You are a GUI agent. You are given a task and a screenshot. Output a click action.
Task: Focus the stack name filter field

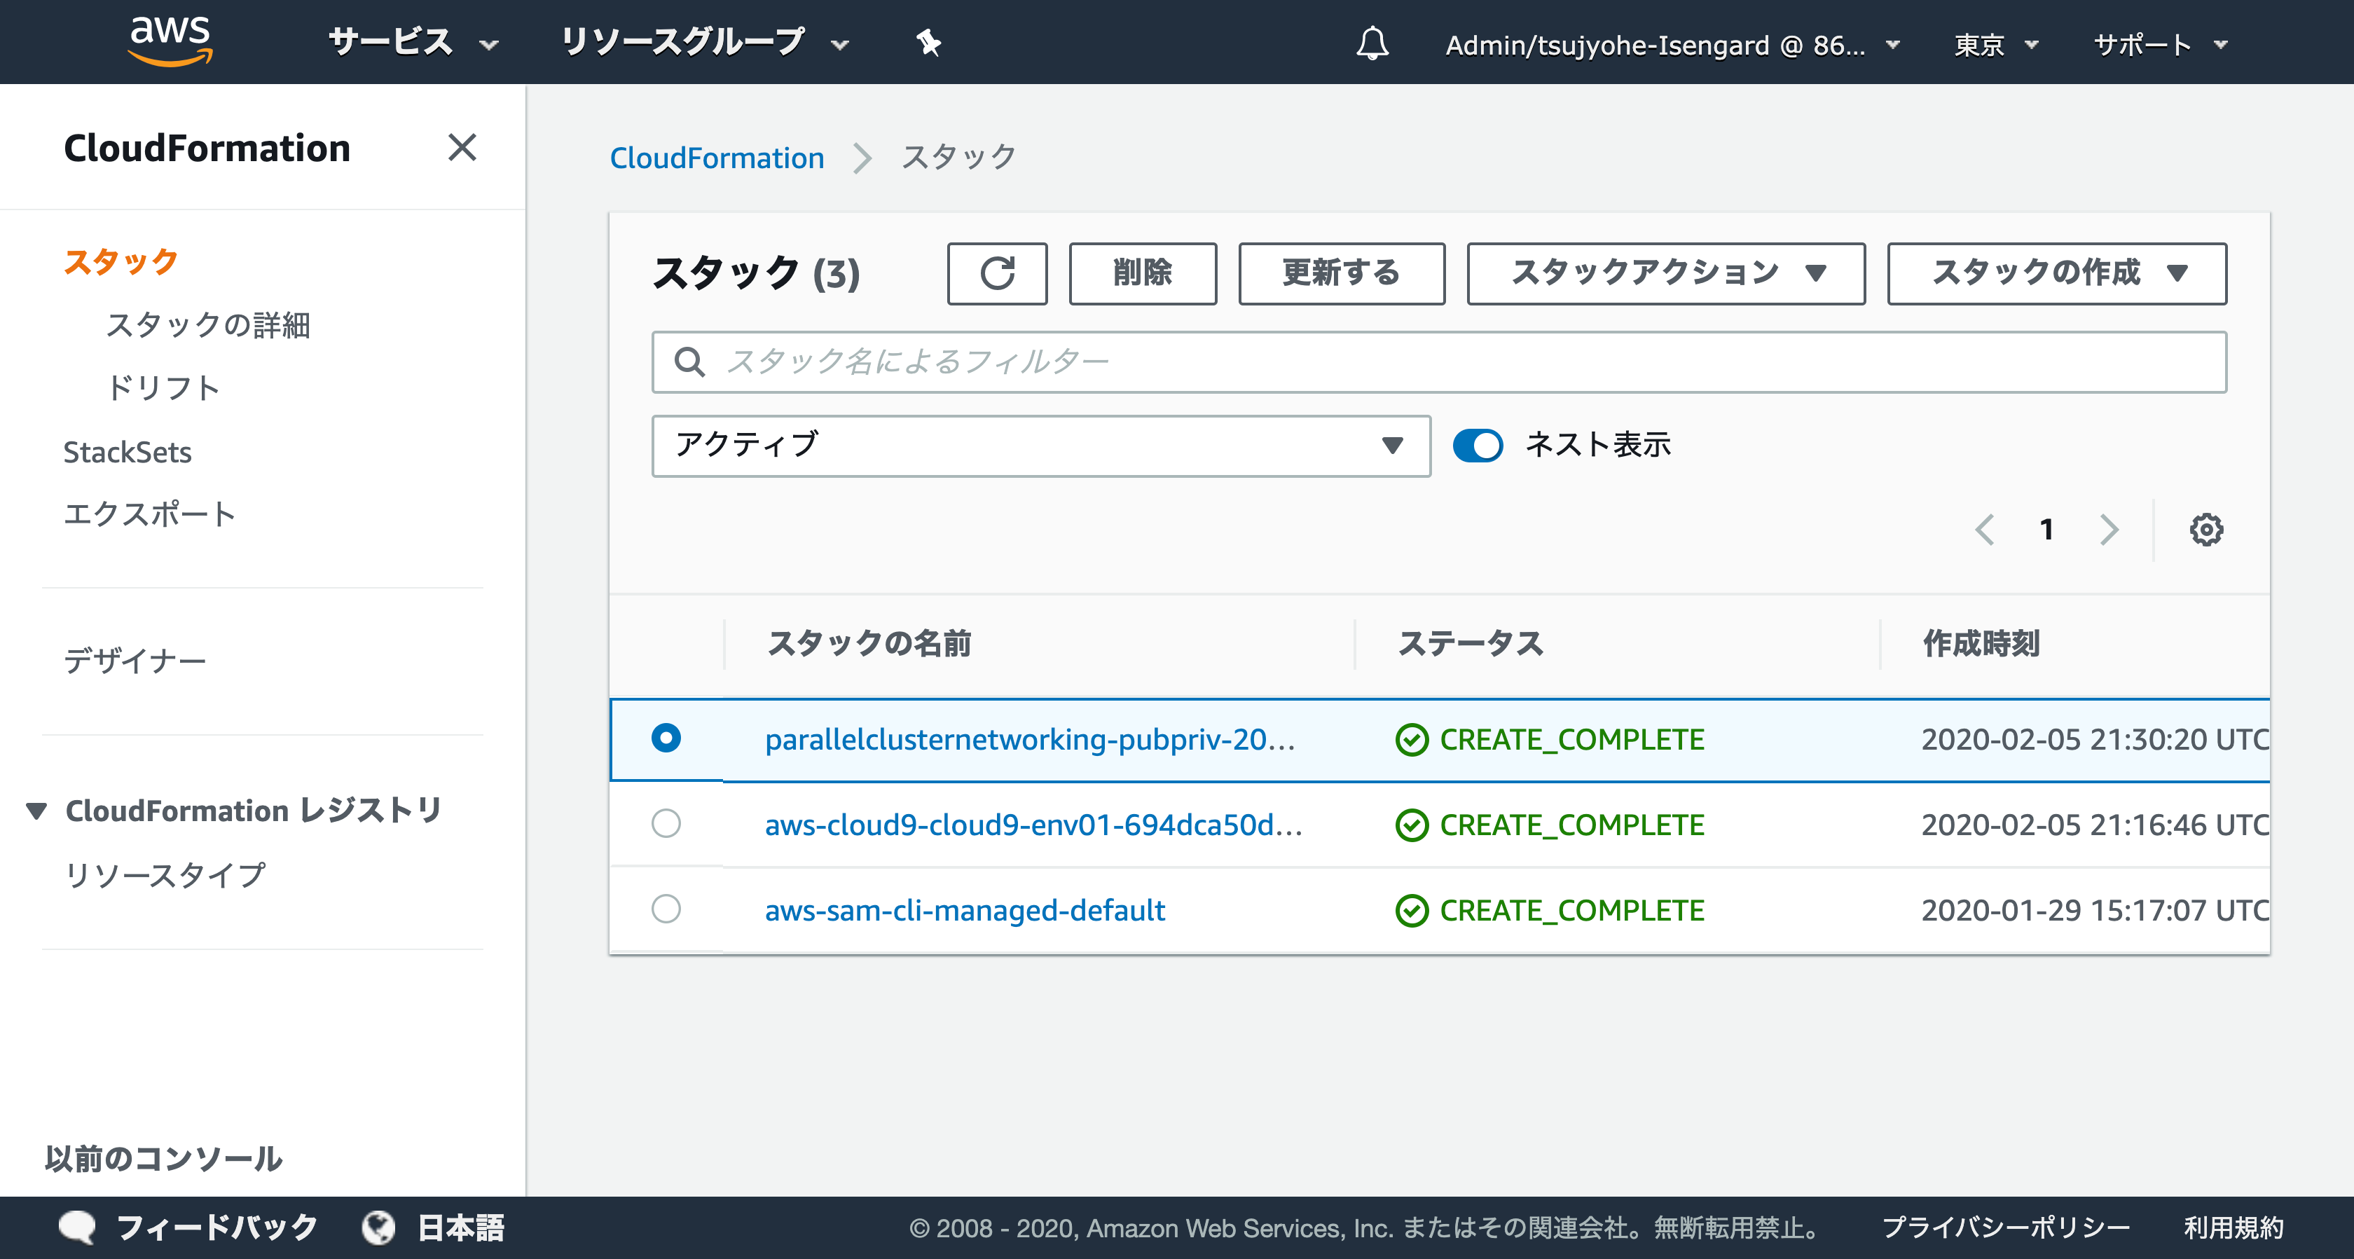click(x=1439, y=363)
